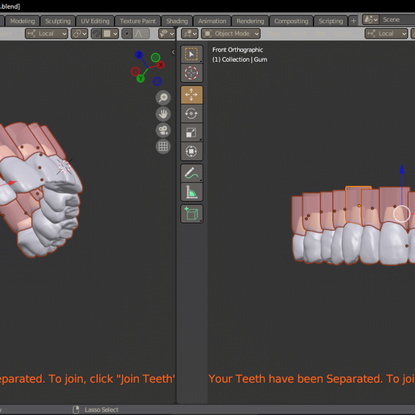Open the editor type dropdown in right viewport
The height and width of the screenshot is (415, 415).
(x=190, y=34)
